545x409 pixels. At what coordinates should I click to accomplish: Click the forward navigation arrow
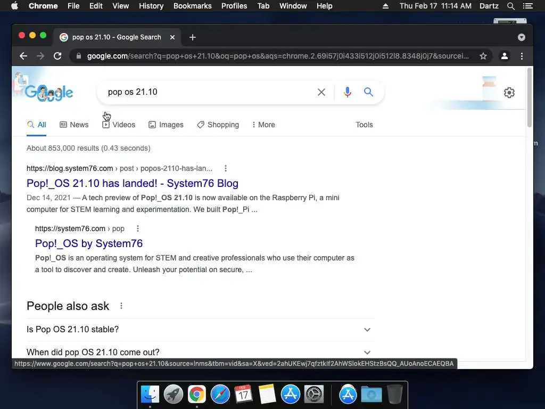click(x=40, y=56)
